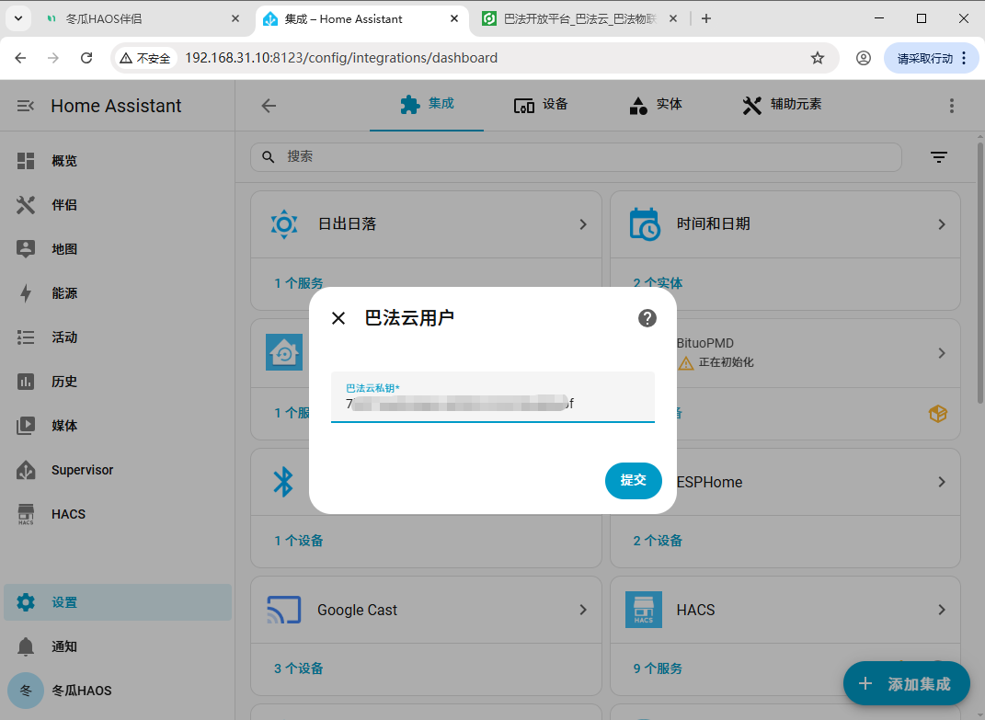The width and height of the screenshot is (985, 720).
Task: Open 能源 in the sidebar
Action: tap(118, 293)
